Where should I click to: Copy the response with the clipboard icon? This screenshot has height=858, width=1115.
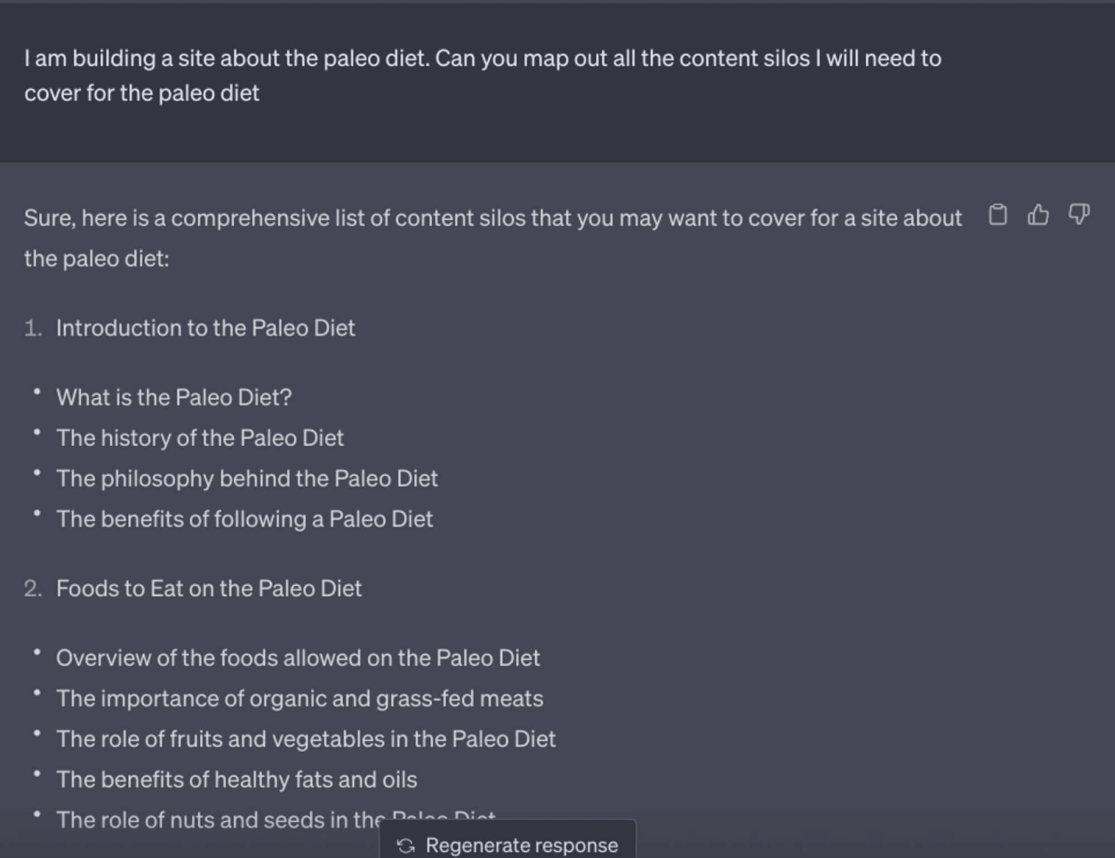pyautogui.click(x=998, y=215)
